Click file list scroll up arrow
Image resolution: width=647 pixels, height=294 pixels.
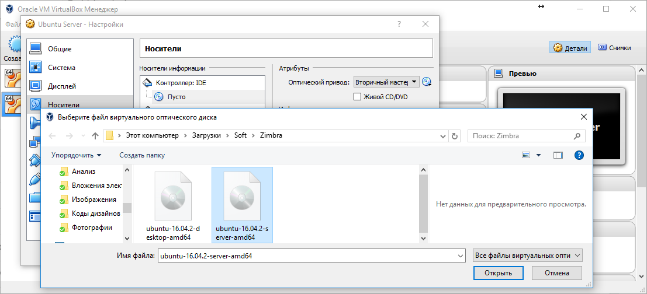[423, 170]
